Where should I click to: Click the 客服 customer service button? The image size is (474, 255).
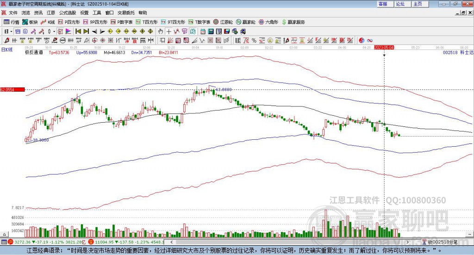[382, 4]
